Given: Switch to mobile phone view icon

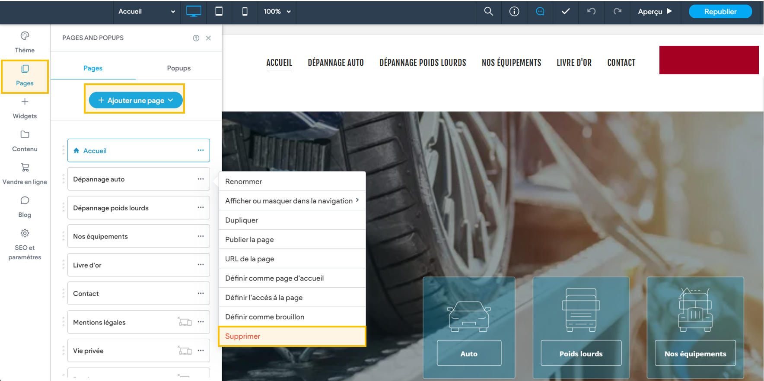Looking at the screenshot, I should coord(245,11).
